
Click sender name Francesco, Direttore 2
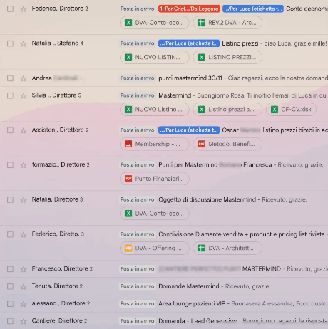pos(62,269)
